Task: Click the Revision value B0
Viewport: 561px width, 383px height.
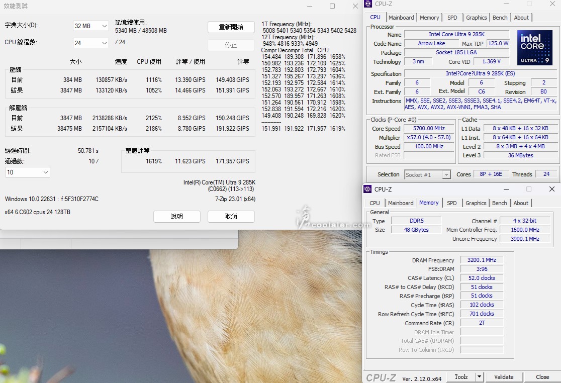Action: (543, 91)
